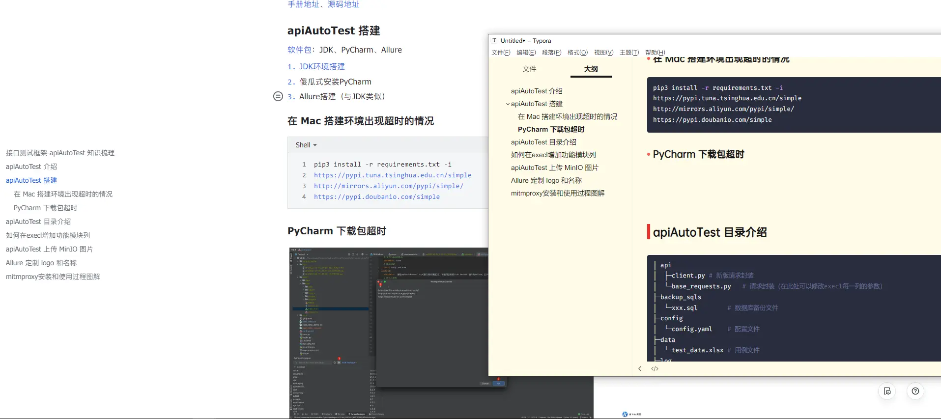Click 傻瓜式安装PyCharm list item on web page

(x=335, y=82)
